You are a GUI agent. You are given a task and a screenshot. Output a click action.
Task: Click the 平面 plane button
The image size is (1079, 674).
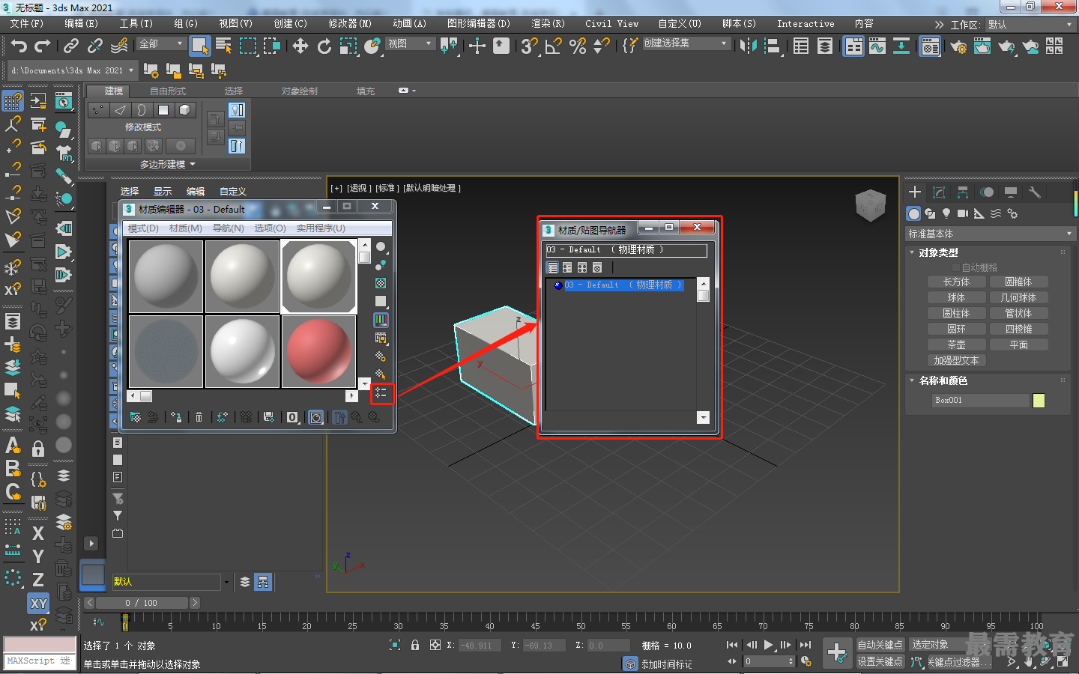tap(1018, 344)
